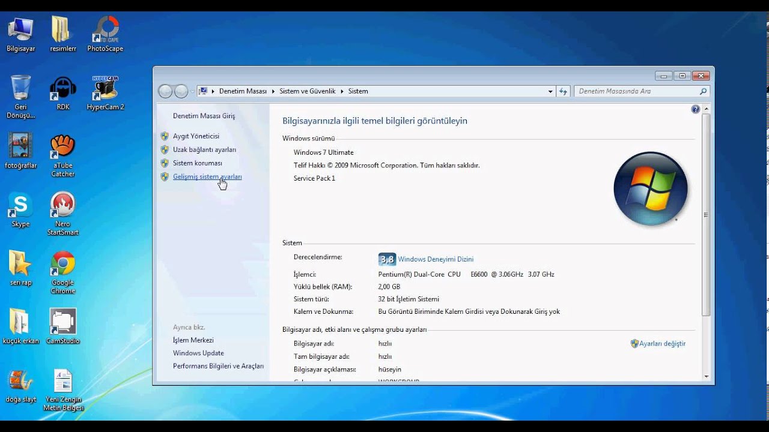This screenshot has height=432, width=769.
Task: Minimize the Sistem window
Action: pyautogui.click(x=664, y=76)
